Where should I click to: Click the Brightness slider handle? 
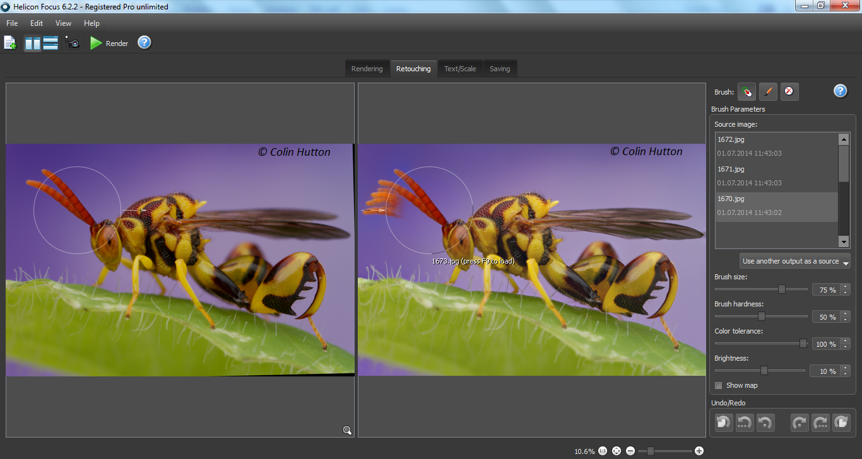click(x=764, y=370)
